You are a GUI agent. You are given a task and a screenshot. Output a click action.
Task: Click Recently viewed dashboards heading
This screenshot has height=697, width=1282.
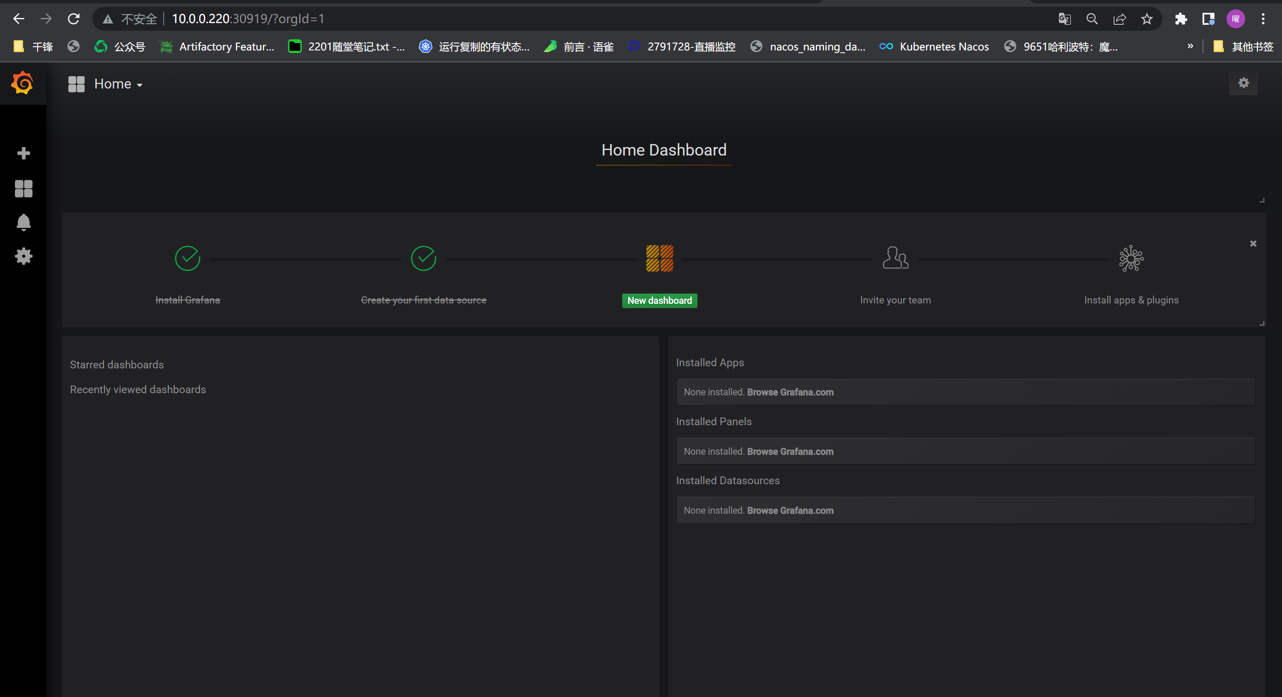(138, 390)
